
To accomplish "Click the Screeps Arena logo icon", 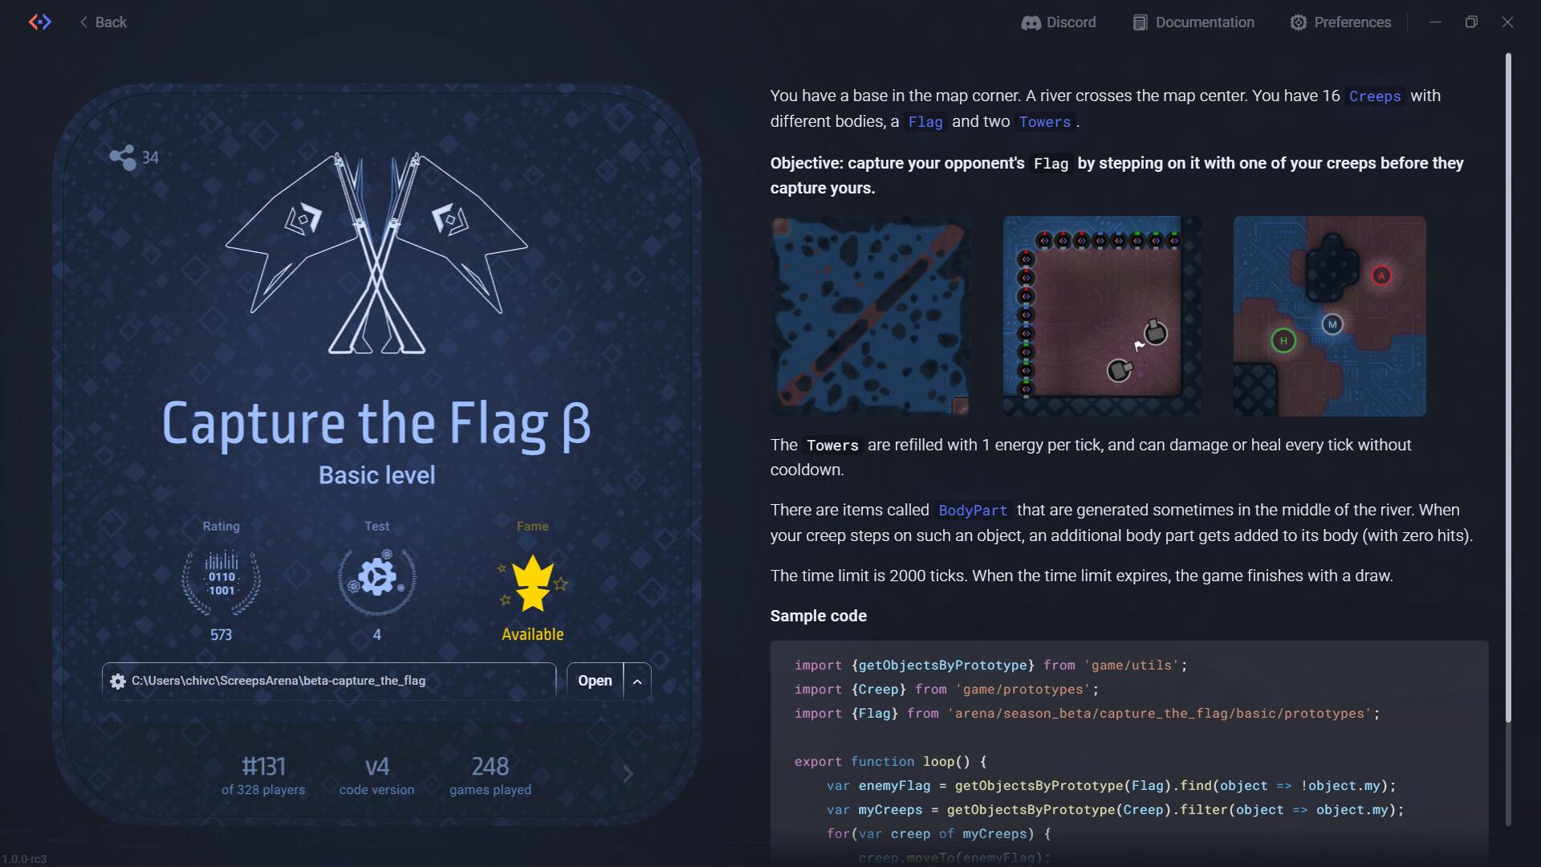I will tap(39, 22).
